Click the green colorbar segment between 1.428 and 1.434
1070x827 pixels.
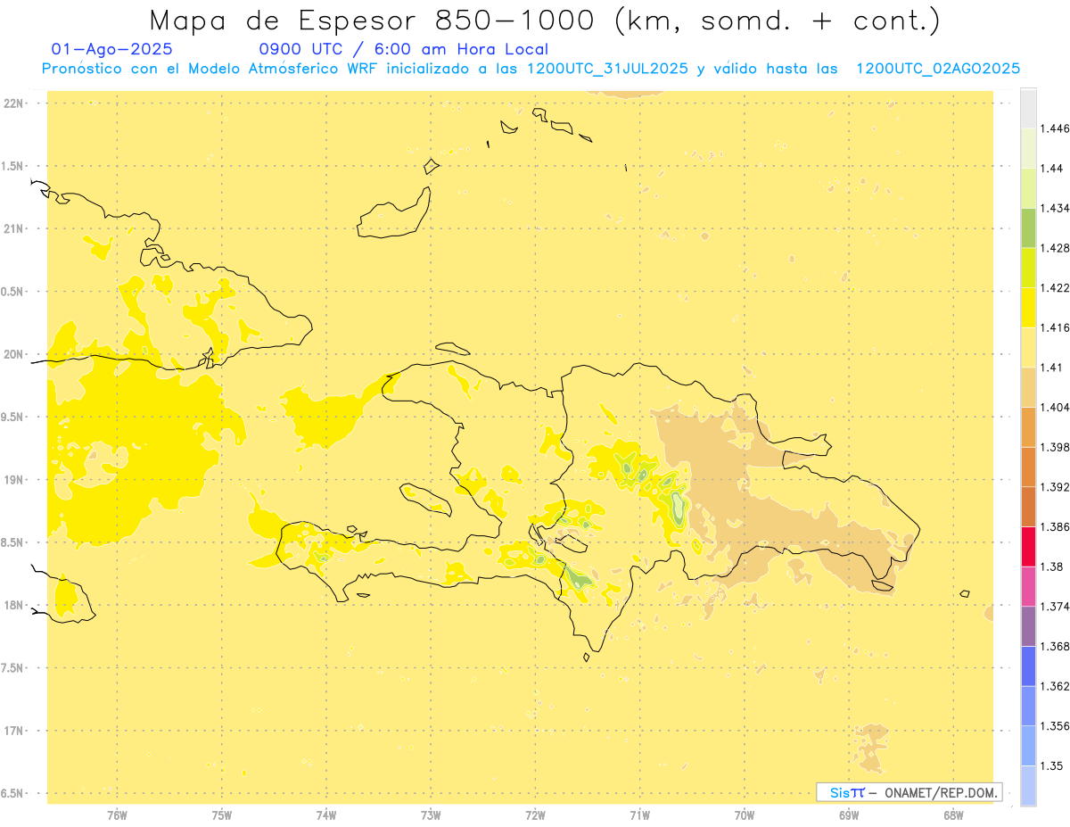(x=1028, y=227)
